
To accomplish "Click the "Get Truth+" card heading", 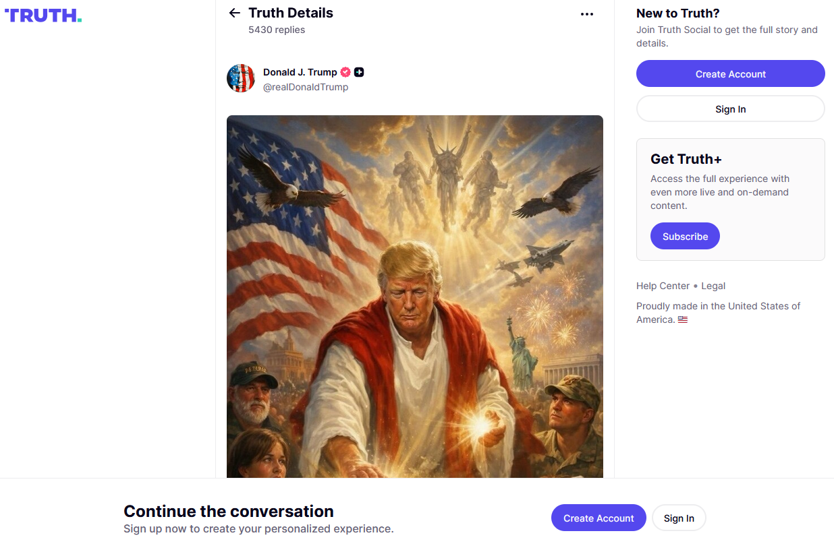I will (686, 159).
